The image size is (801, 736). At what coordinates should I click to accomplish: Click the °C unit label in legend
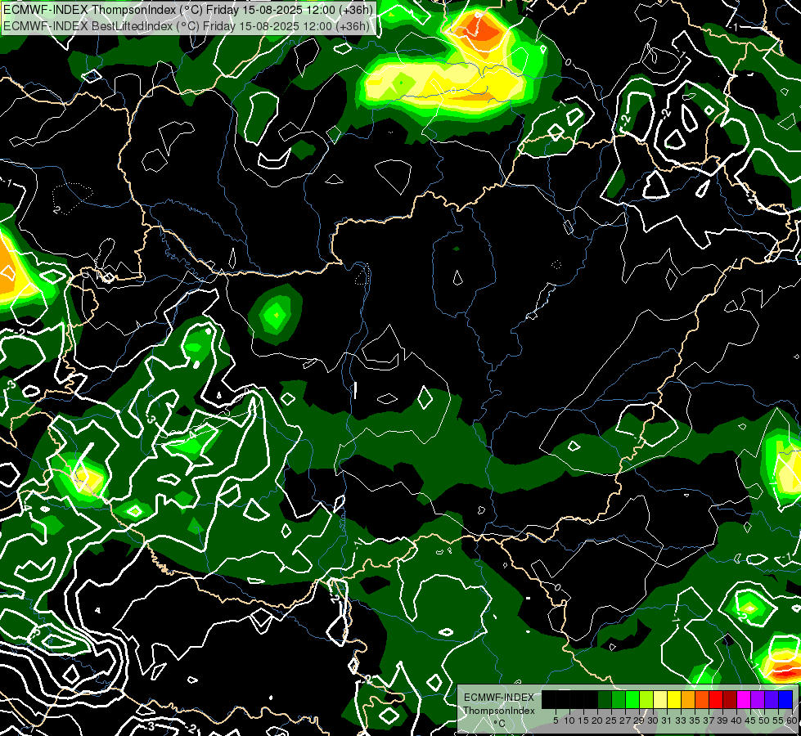click(499, 724)
